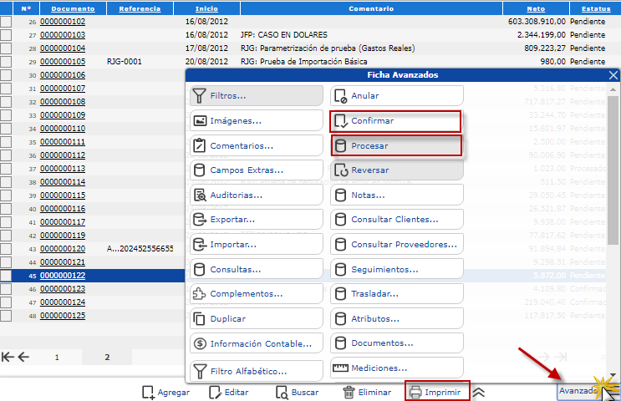Tick the checkbox on row 29
The height and width of the screenshot is (401, 621).
6,62
